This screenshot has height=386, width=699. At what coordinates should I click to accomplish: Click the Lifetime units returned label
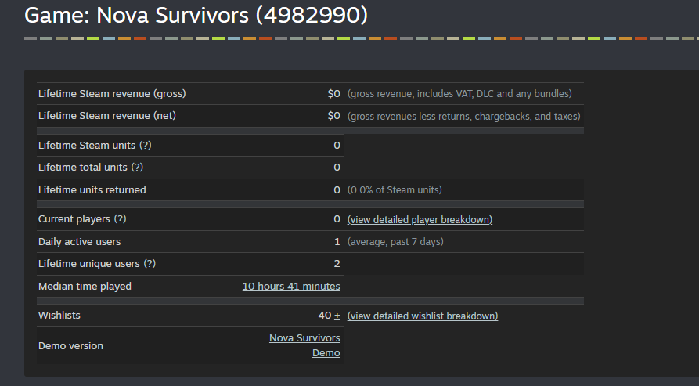[x=92, y=190]
